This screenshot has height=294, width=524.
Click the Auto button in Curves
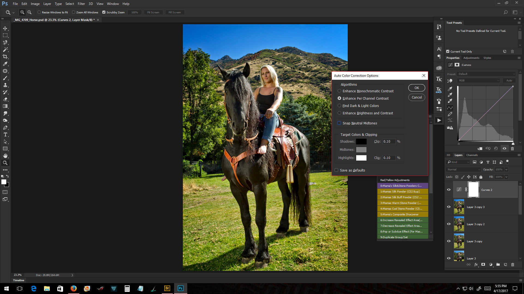pyautogui.click(x=509, y=80)
